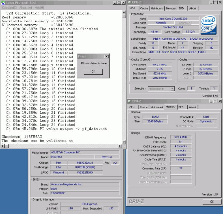Close the Super PI window
Image resolution: width=223 pixels, height=214 pixels.
(124, 3)
